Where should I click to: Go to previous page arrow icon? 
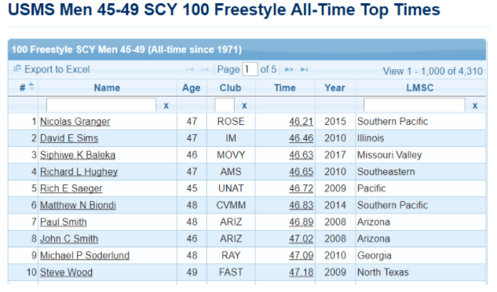pos(204,69)
